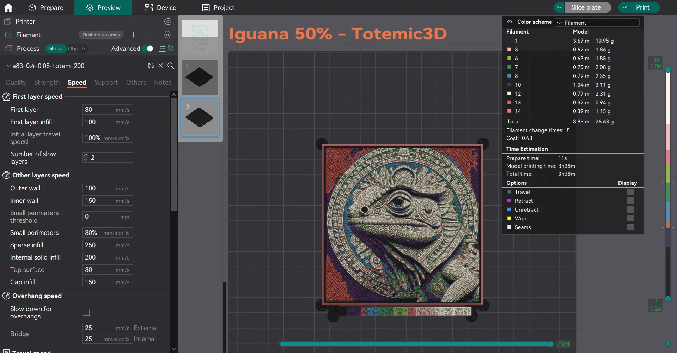Click the Process section icon
The height and width of the screenshot is (353, 677).
(x=8, y=48)
